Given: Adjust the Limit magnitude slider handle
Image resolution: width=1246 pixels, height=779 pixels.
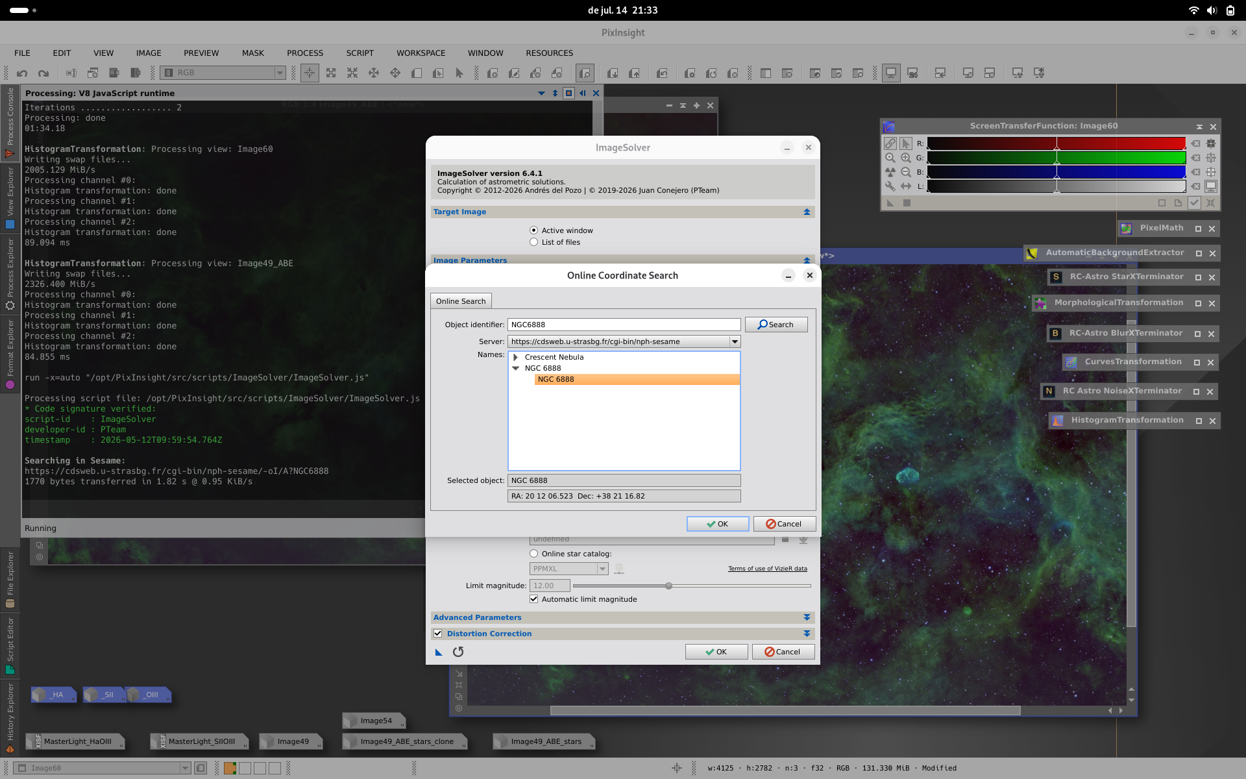Looking at the screenshot, I should [x=668, y=586].
